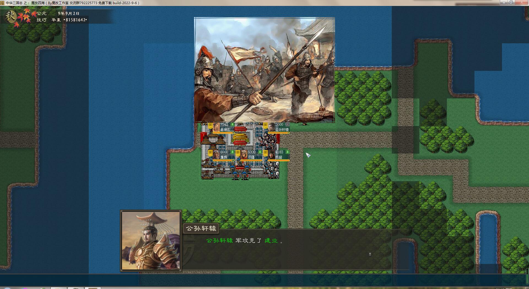The width and height of the screenshot is (529, 289).
Task: Click the green 未 badge on 廉颇's unit
Action: pos(233,152)
